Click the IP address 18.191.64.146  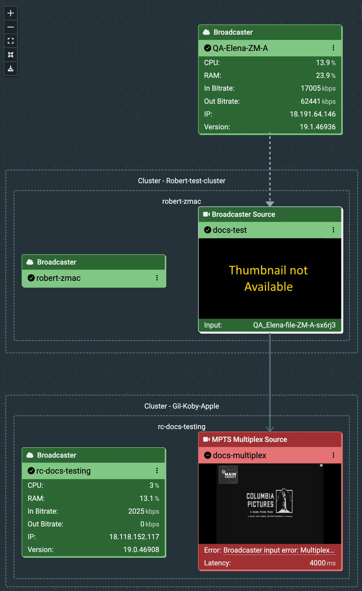(313, 114)
